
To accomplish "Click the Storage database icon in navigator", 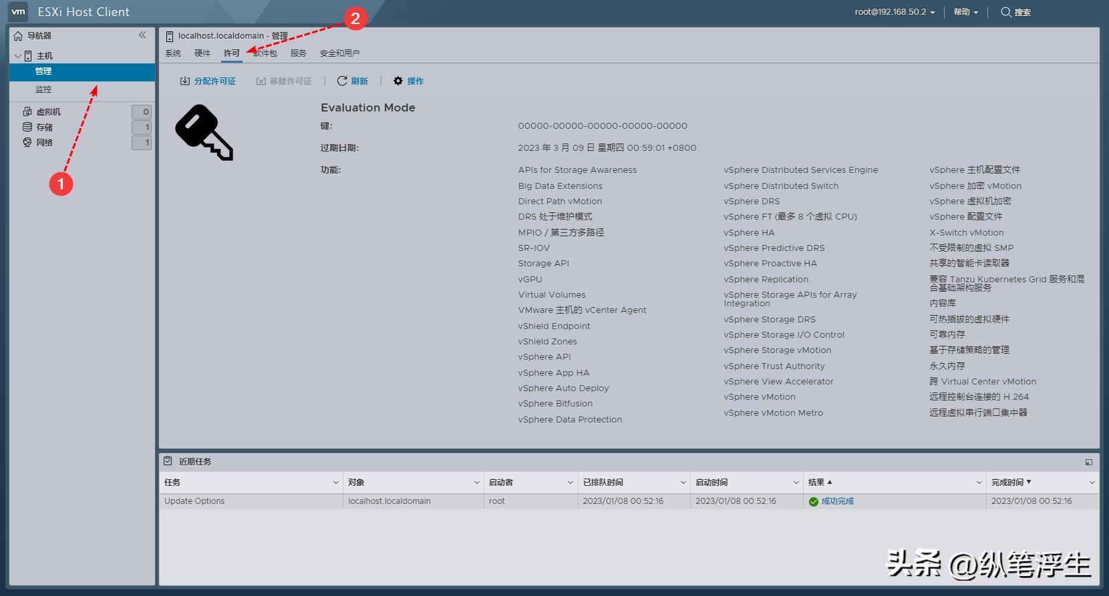I will tap(27, 127).
